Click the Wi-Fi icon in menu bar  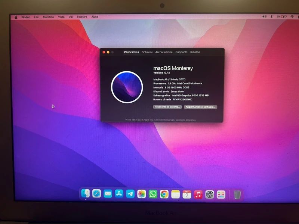(x=292, y=17)
